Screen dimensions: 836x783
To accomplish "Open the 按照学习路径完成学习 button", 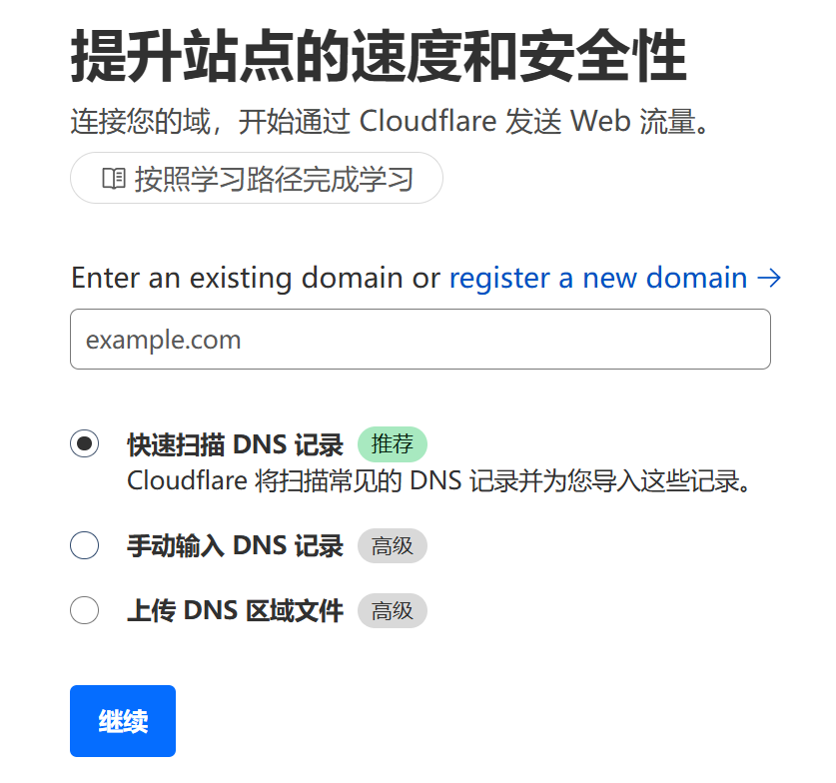I will click(257, 178).
